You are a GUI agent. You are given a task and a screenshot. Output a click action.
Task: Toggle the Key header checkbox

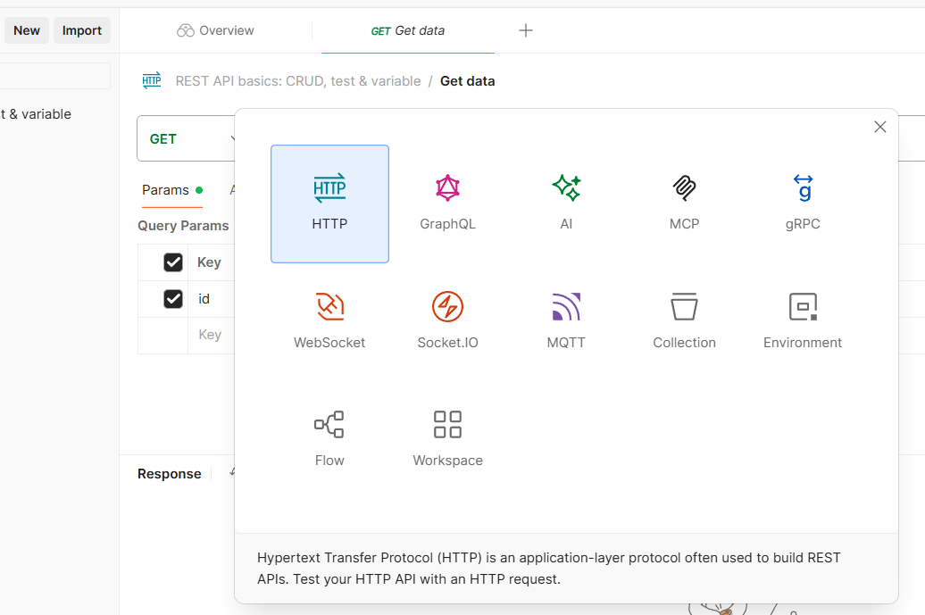pyautogui.click(x=172, y=262)
